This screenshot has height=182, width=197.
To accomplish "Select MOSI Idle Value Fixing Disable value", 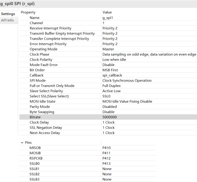I will (127, 101).
